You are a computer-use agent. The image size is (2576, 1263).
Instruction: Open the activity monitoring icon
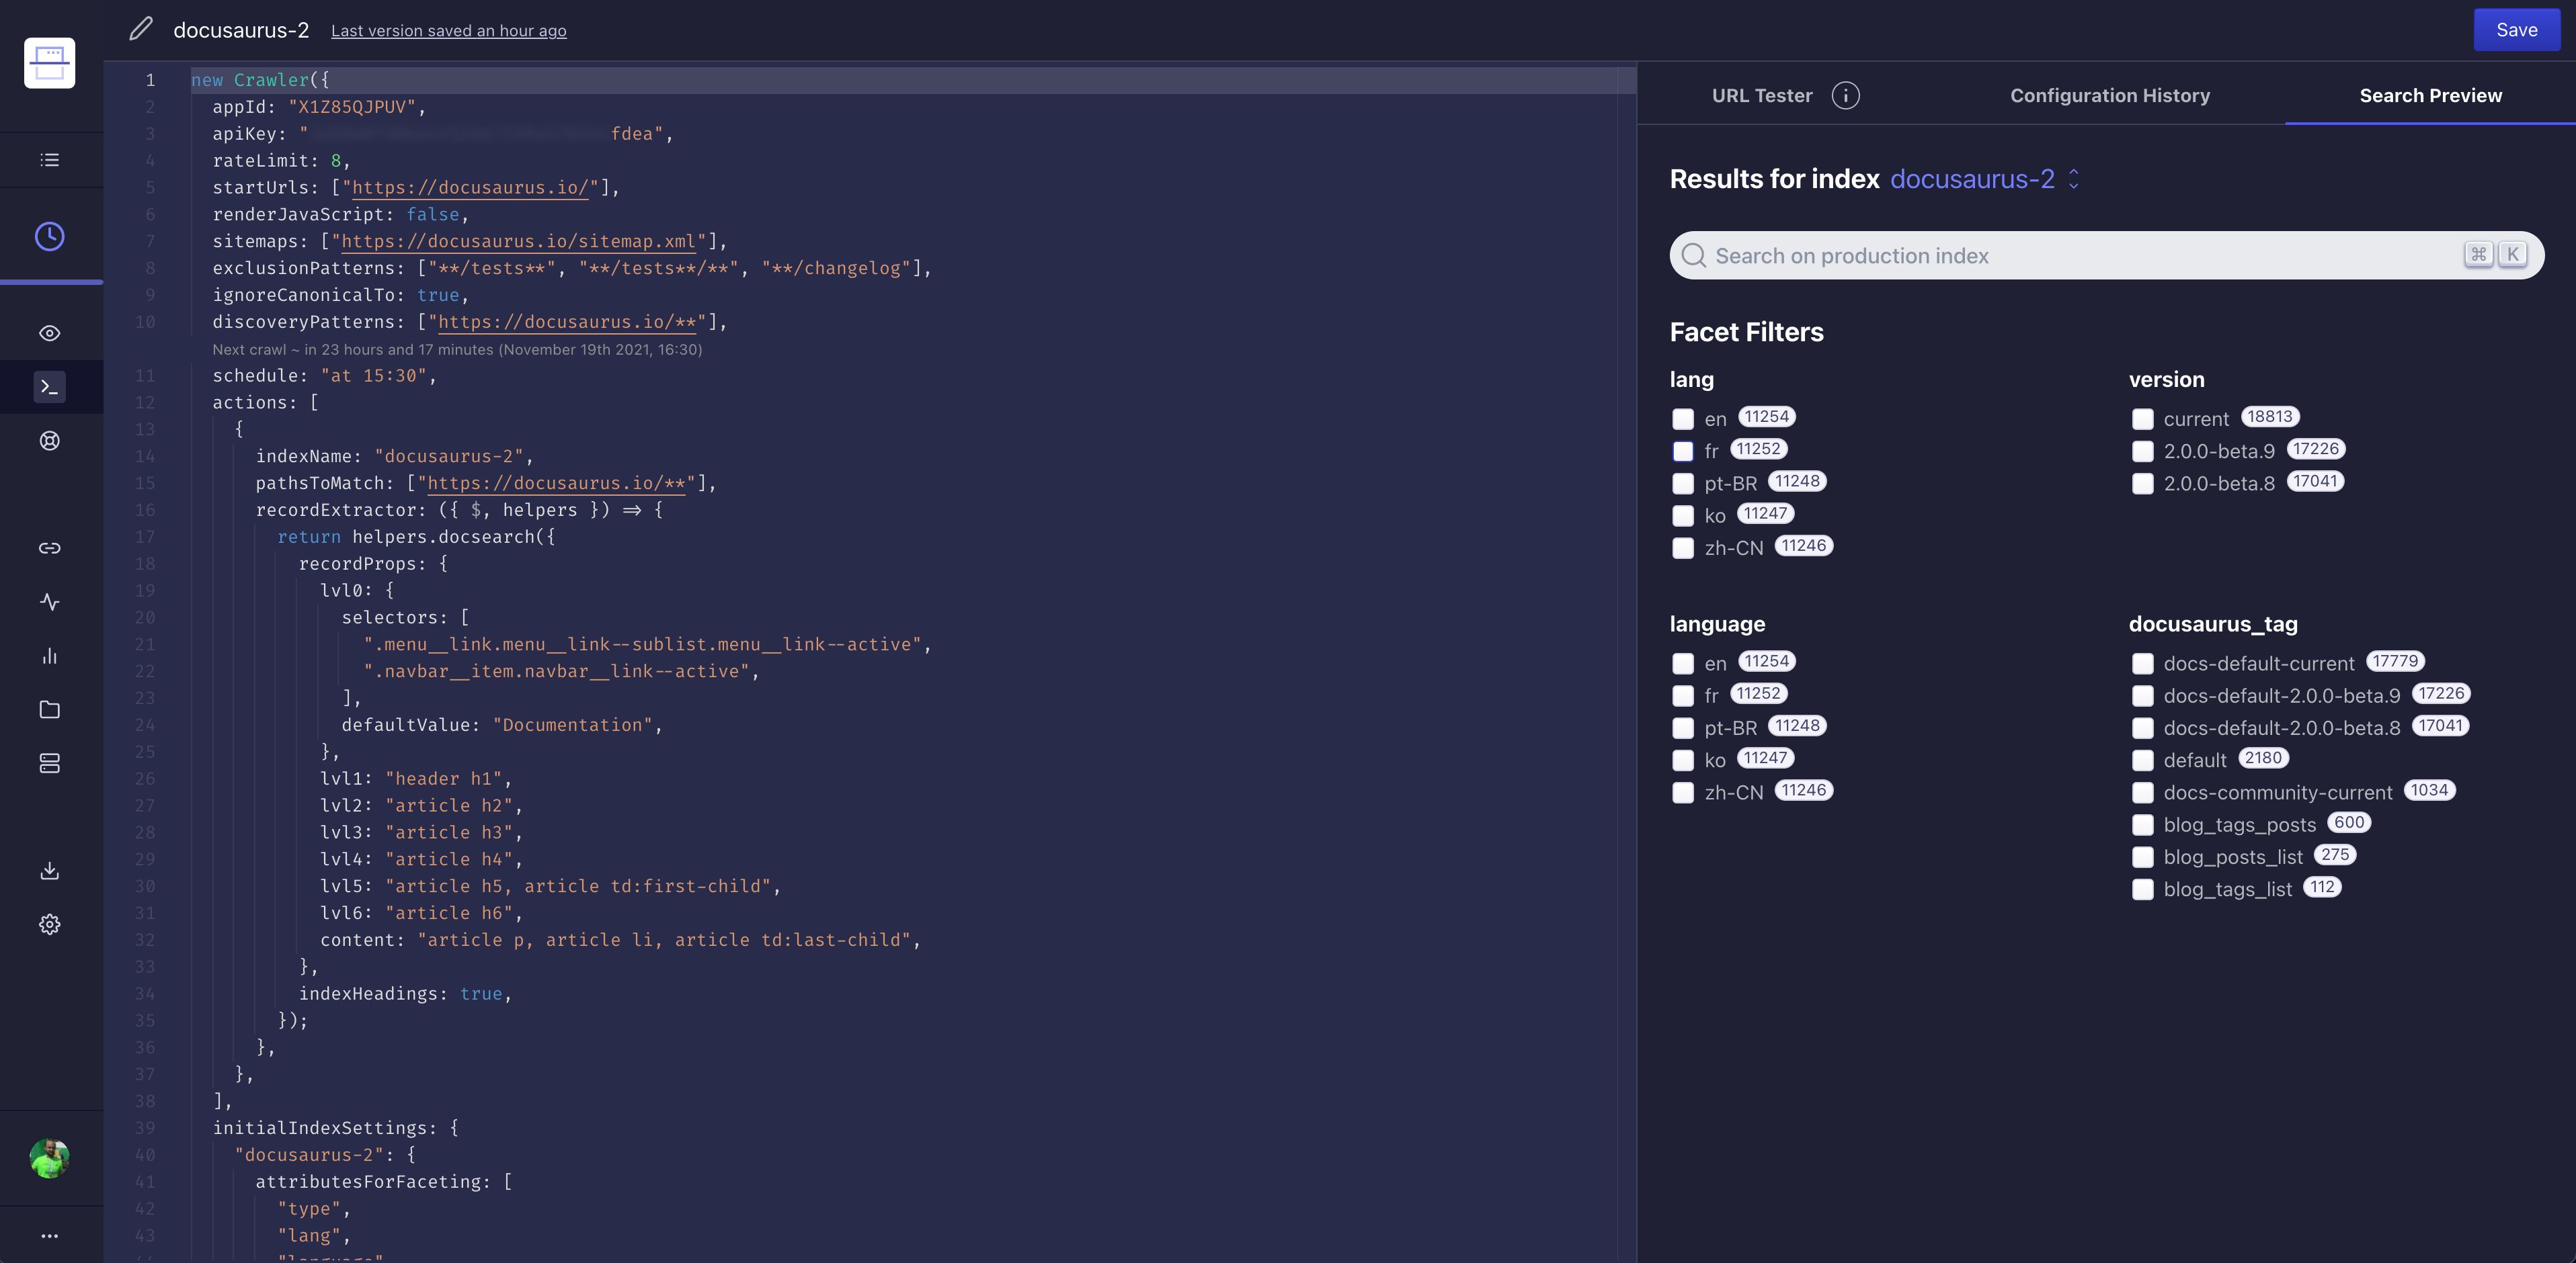click(x=49, y=603)
